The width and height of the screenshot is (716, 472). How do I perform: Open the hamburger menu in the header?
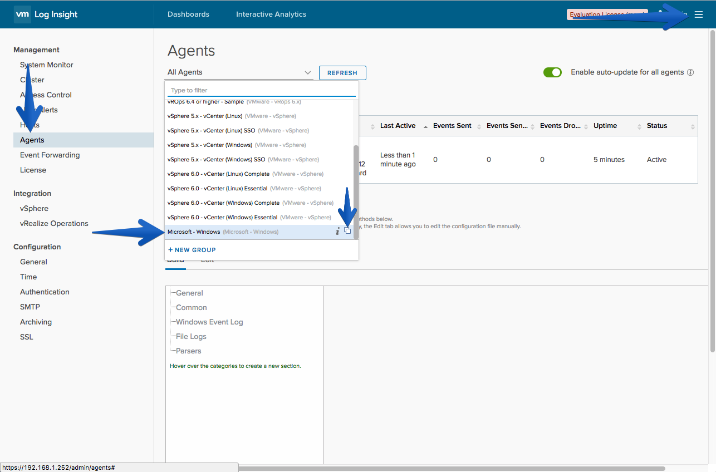(699, 14)
